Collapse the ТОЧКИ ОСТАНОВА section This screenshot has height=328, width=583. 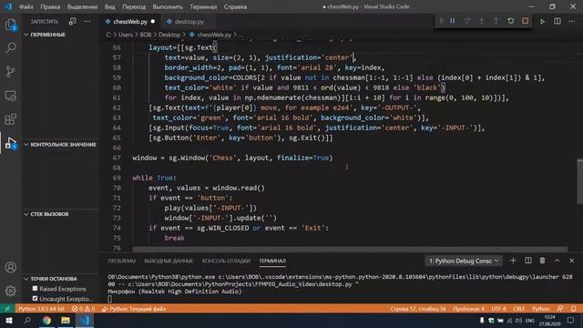pos(50,279)
